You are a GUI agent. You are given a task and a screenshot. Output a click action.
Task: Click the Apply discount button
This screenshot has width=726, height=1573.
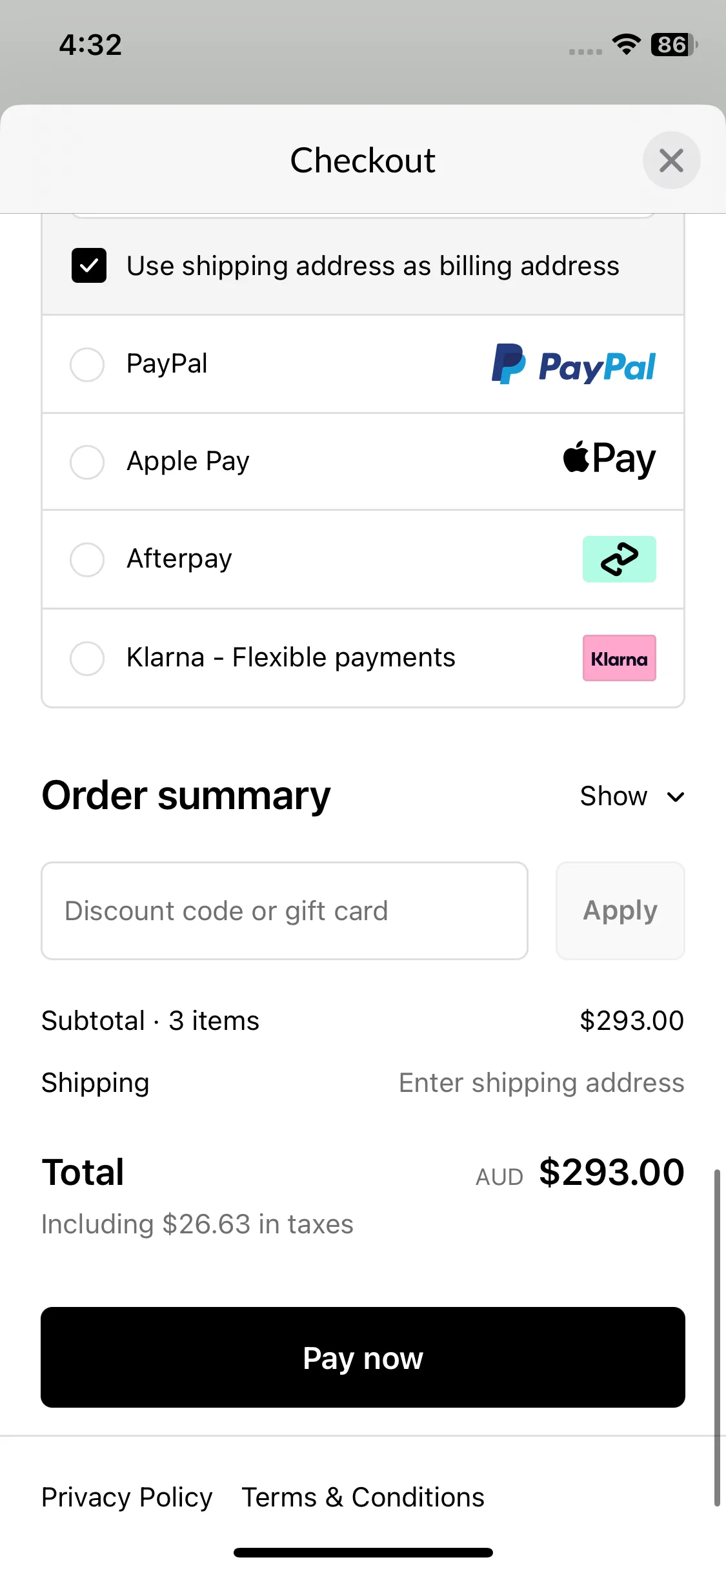point(620,910)
